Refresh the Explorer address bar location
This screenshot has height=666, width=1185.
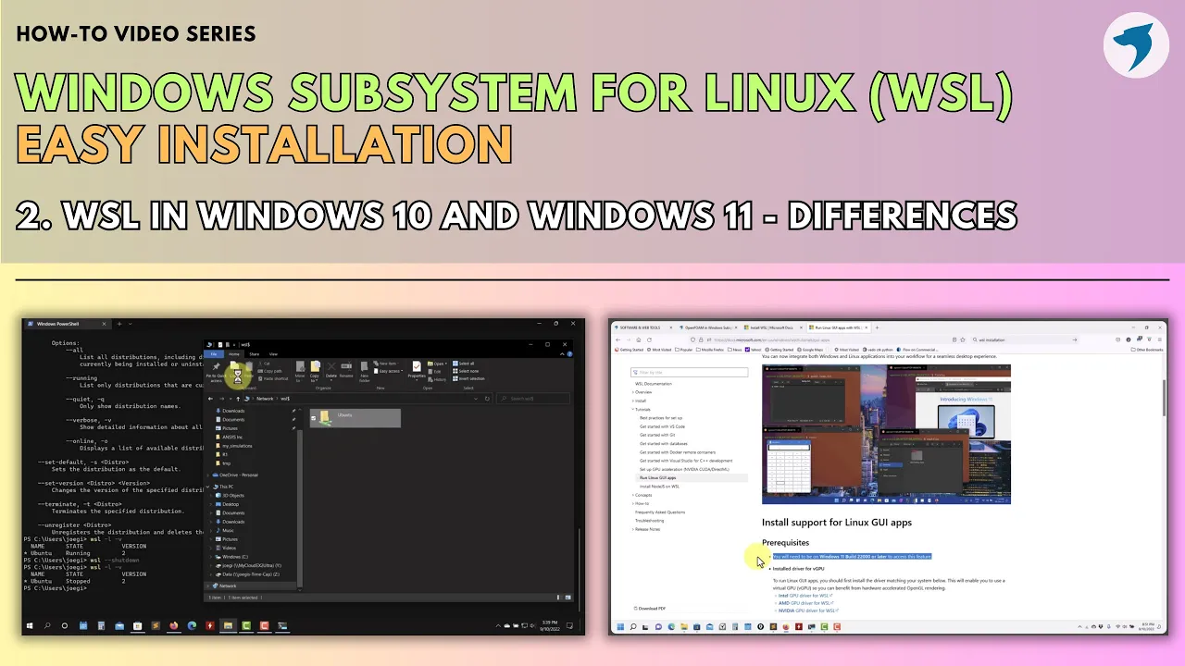pyautogui.click(x=487, y=399)
